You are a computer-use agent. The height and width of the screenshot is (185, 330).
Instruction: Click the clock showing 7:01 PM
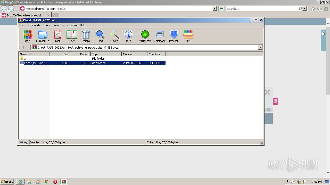(x=317, y=182)
